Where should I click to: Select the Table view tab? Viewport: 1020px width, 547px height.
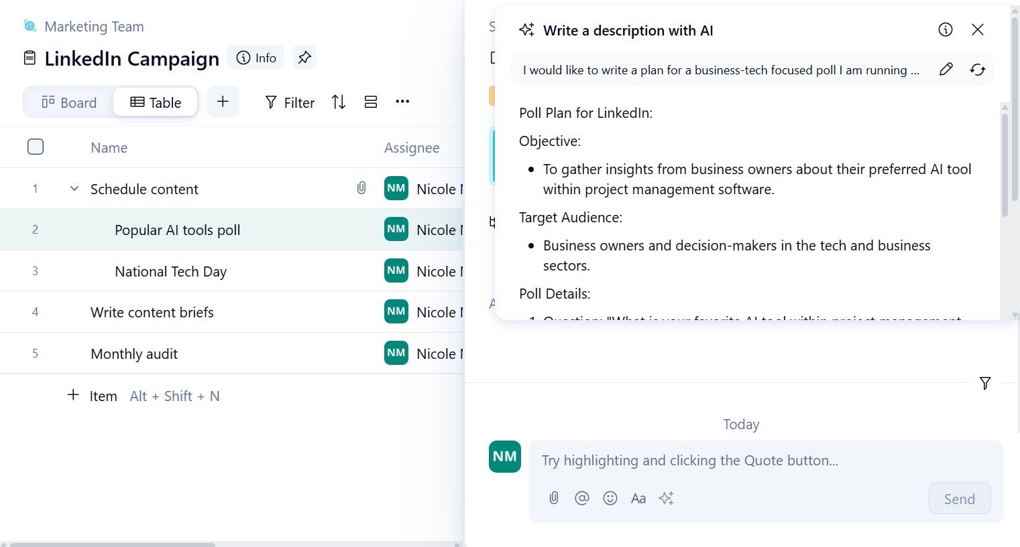[x=155, y=102]
